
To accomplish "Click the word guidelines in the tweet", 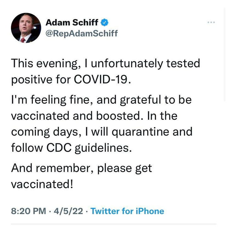I will (x=103, y=148).
